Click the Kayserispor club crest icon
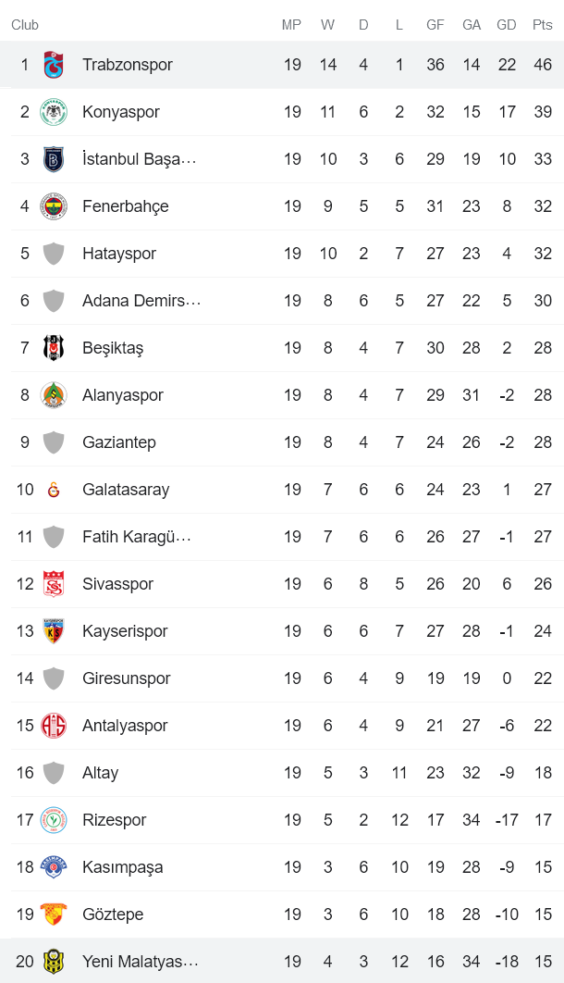 pos(53,631)
